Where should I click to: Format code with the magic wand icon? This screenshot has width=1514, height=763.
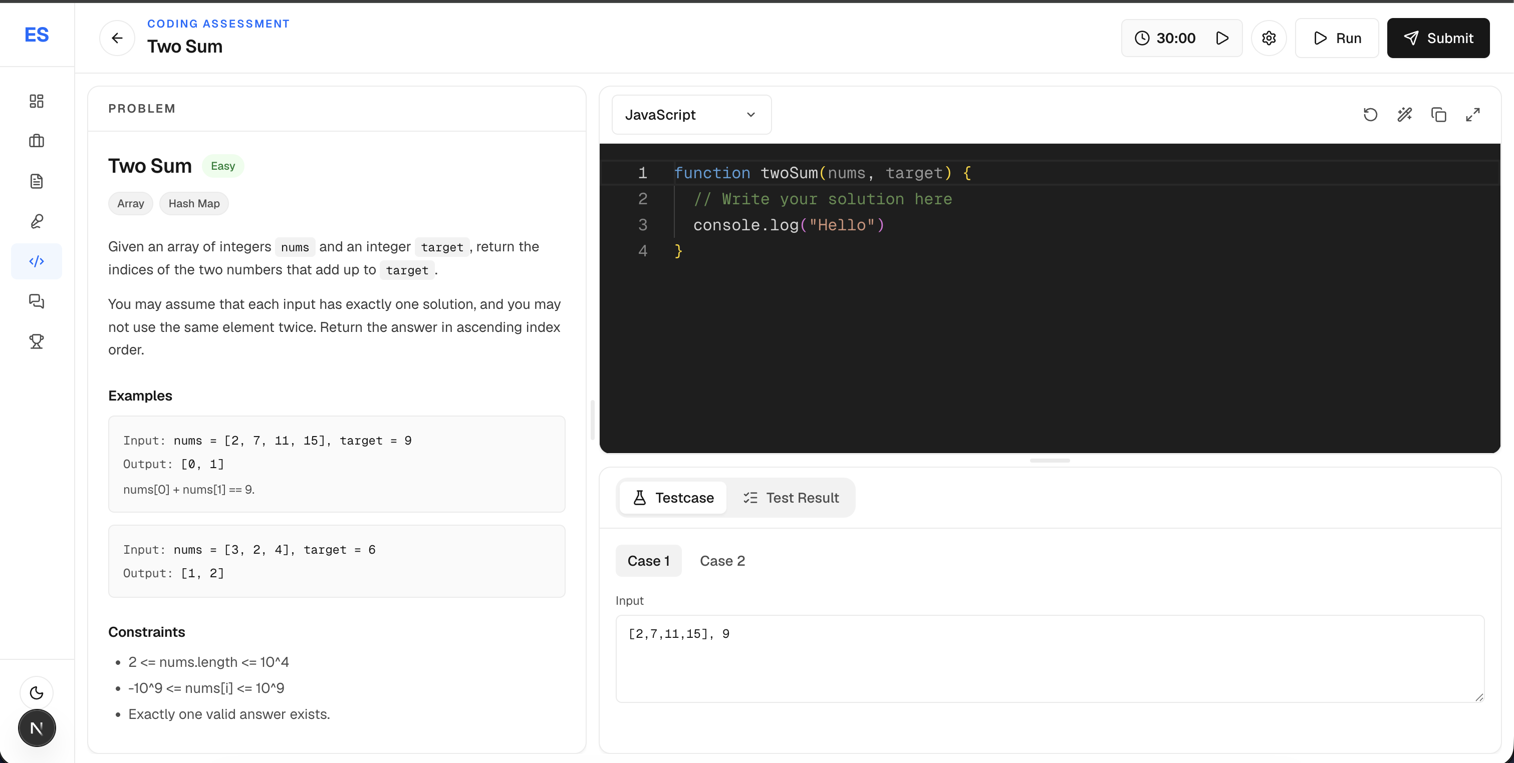click(x=1405, y=115)
